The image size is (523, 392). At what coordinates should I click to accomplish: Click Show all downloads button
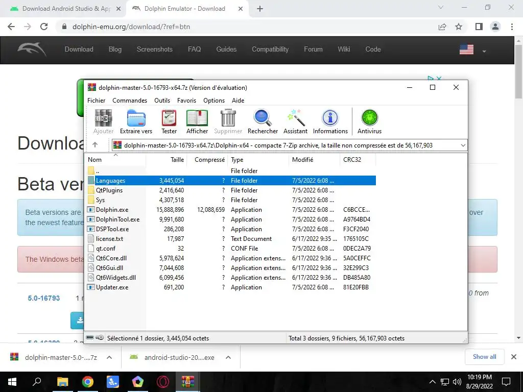[x=484, y=357]
